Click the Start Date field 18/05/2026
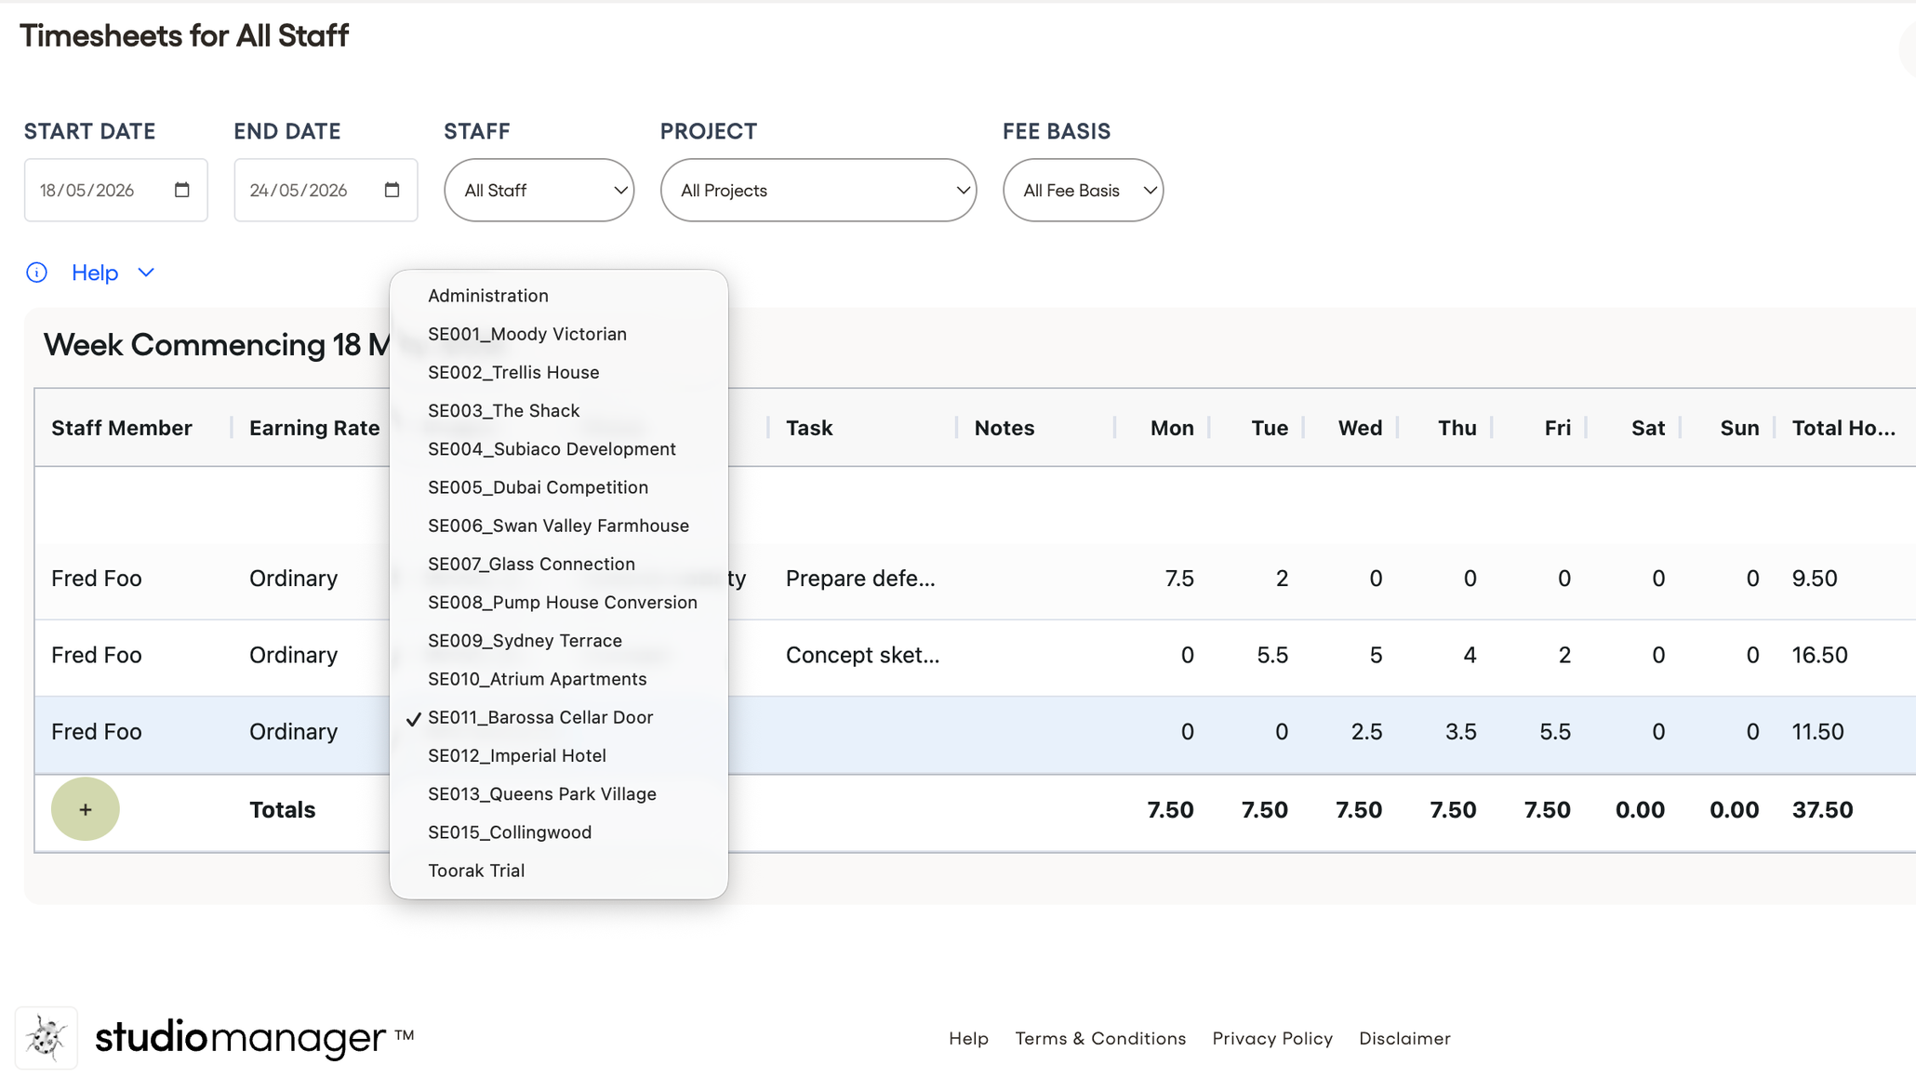Viewport: 1916px width, 1078px height. coord(115,190)
